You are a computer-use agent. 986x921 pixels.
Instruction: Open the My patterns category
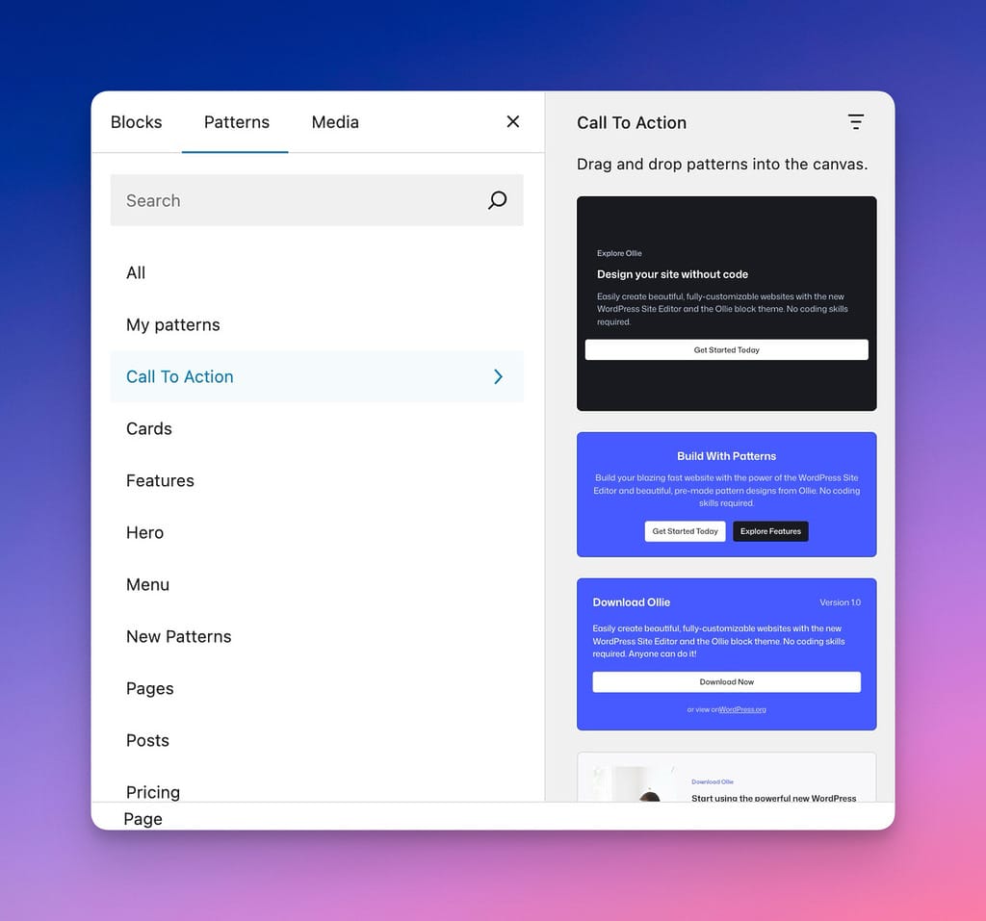click(x=172, y=324)
